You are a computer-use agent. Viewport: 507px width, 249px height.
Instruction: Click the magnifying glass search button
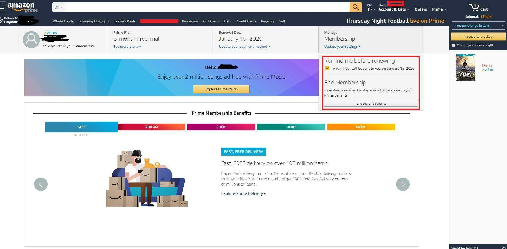click(x=356, y=7)
